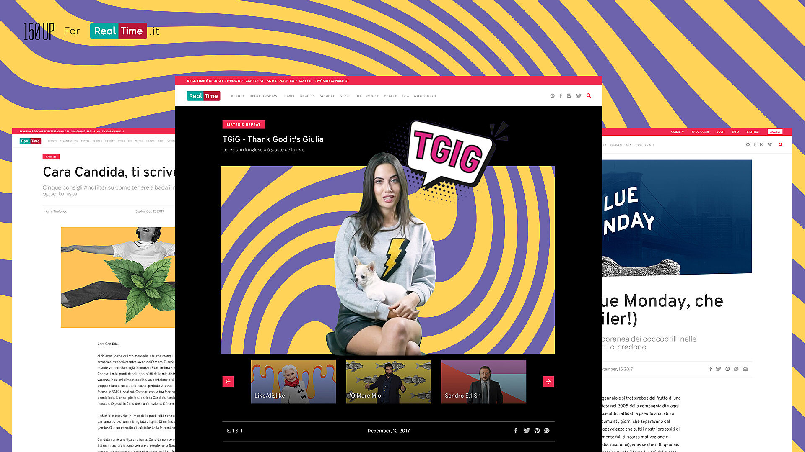Viewport: 805px width, 452px height.
Task: Open Twitter icon in center page header
Action: (579, 96)
